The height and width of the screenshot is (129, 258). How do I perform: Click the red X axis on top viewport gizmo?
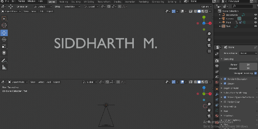(x=210, y=23)
